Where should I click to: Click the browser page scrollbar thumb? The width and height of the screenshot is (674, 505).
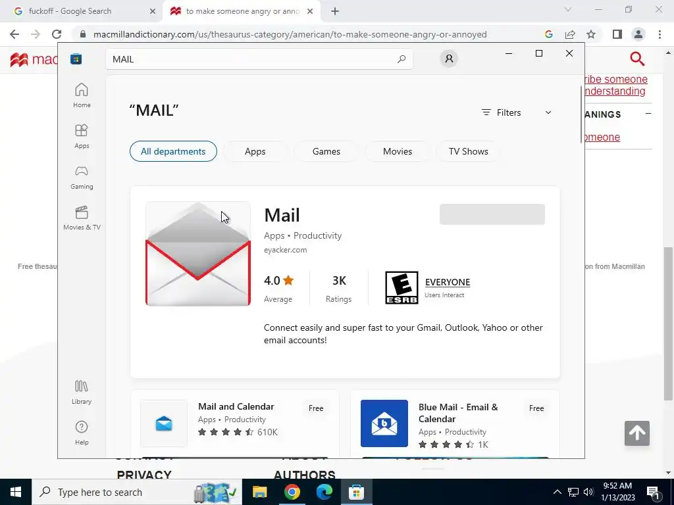tap(669, 324)
